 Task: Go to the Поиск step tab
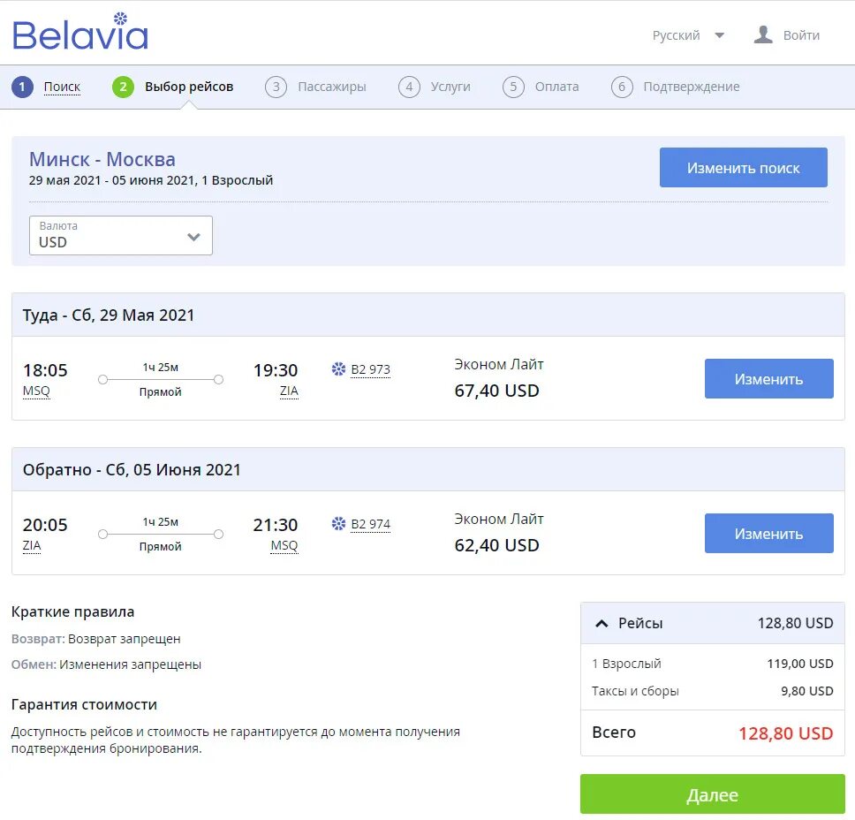pos(62,87)
